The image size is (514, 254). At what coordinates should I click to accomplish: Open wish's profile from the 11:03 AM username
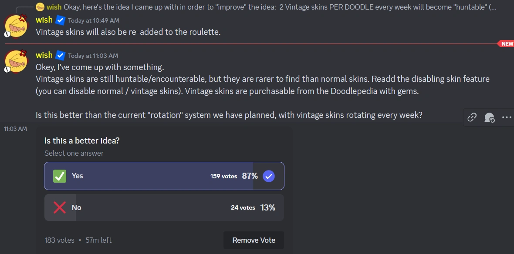pos(44,55)
